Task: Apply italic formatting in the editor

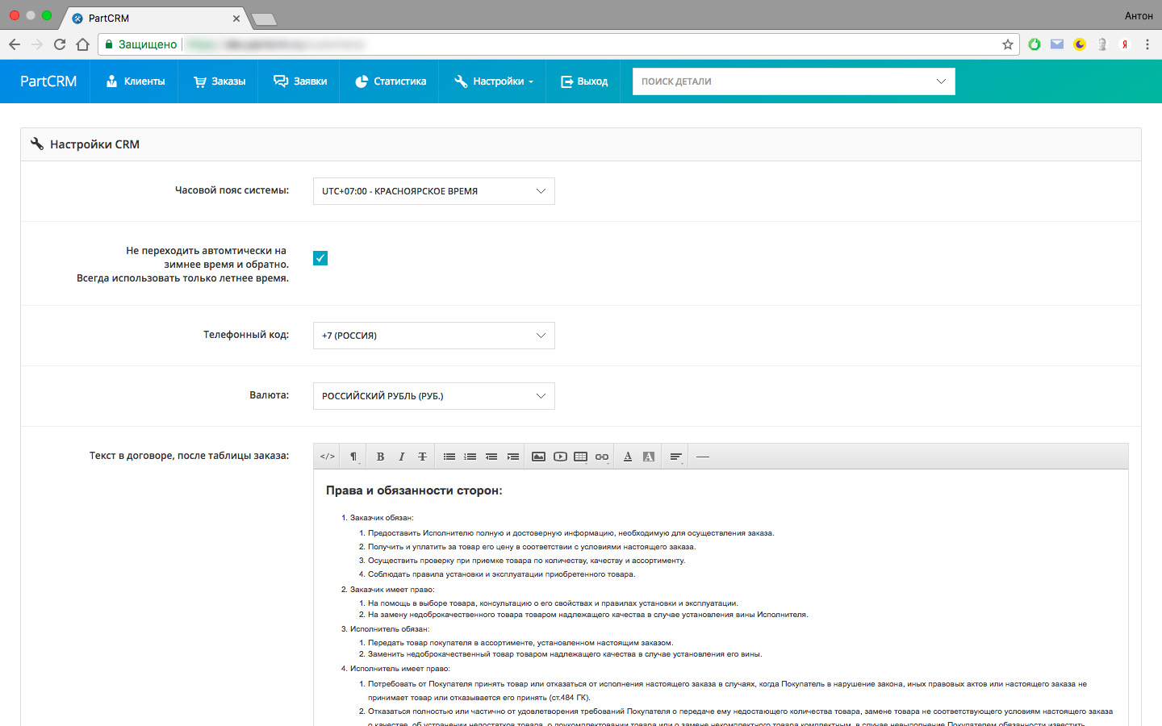Action: pos(401,457)
